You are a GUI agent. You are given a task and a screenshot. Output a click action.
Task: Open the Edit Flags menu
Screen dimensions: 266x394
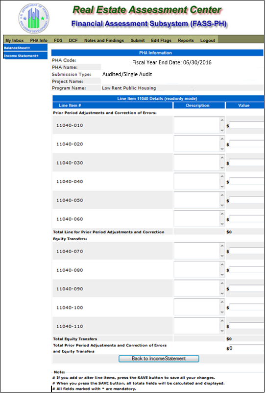pos(161,40)
